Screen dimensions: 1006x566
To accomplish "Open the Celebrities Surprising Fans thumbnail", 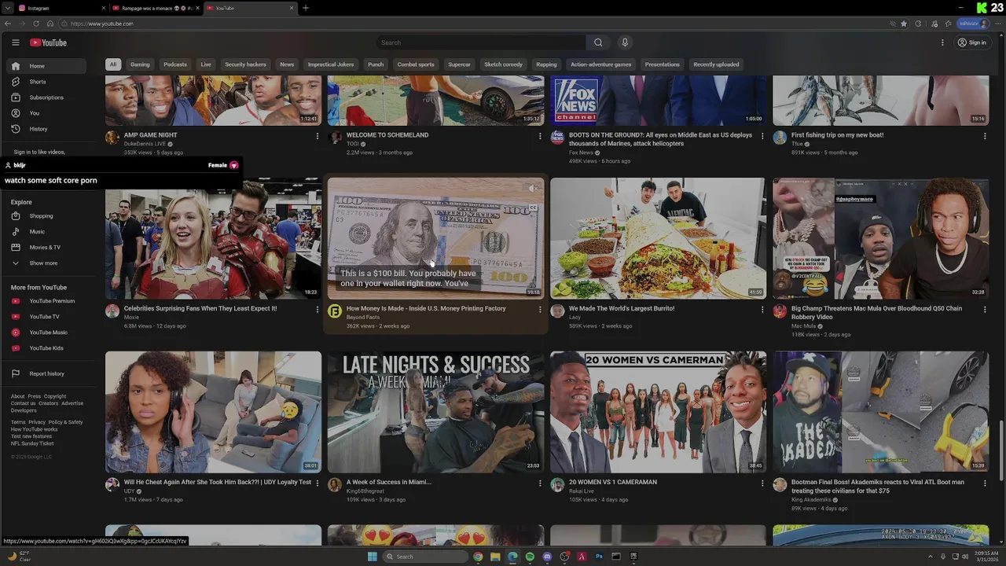I will pyautogui.click(x=213, y=238).
